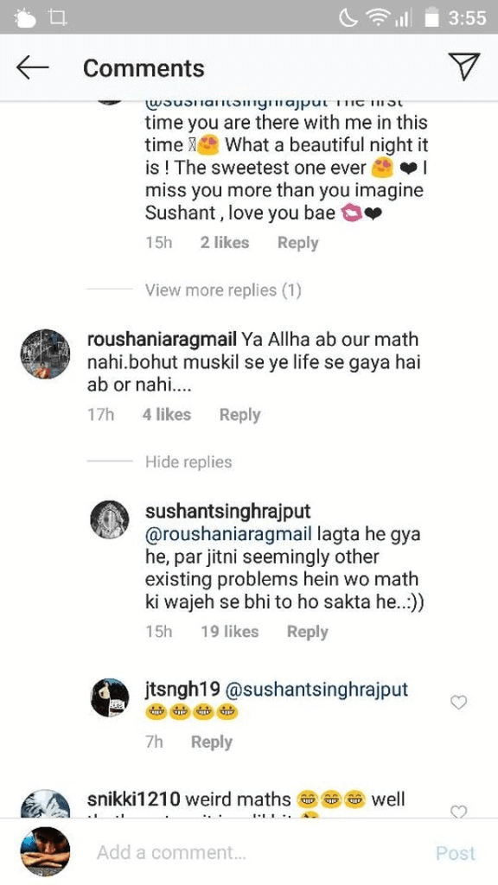Open jtsngh19's profile avatar
The width and height of the screenshot is (498, 885).
(x=110, y=698)
